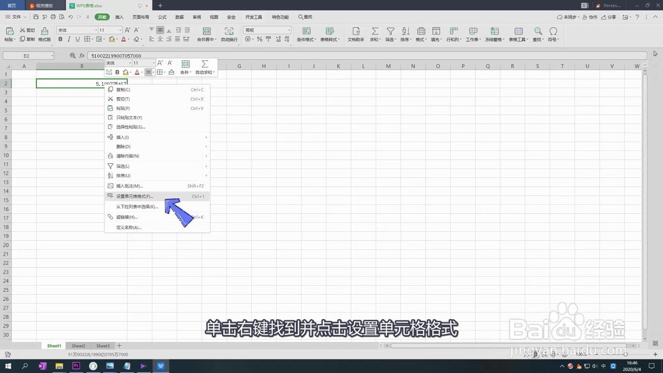
Task: Click the percent style icon
Action: coord(260,39)
